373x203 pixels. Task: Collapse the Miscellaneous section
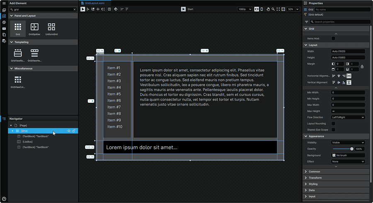(x=12, y=68)
